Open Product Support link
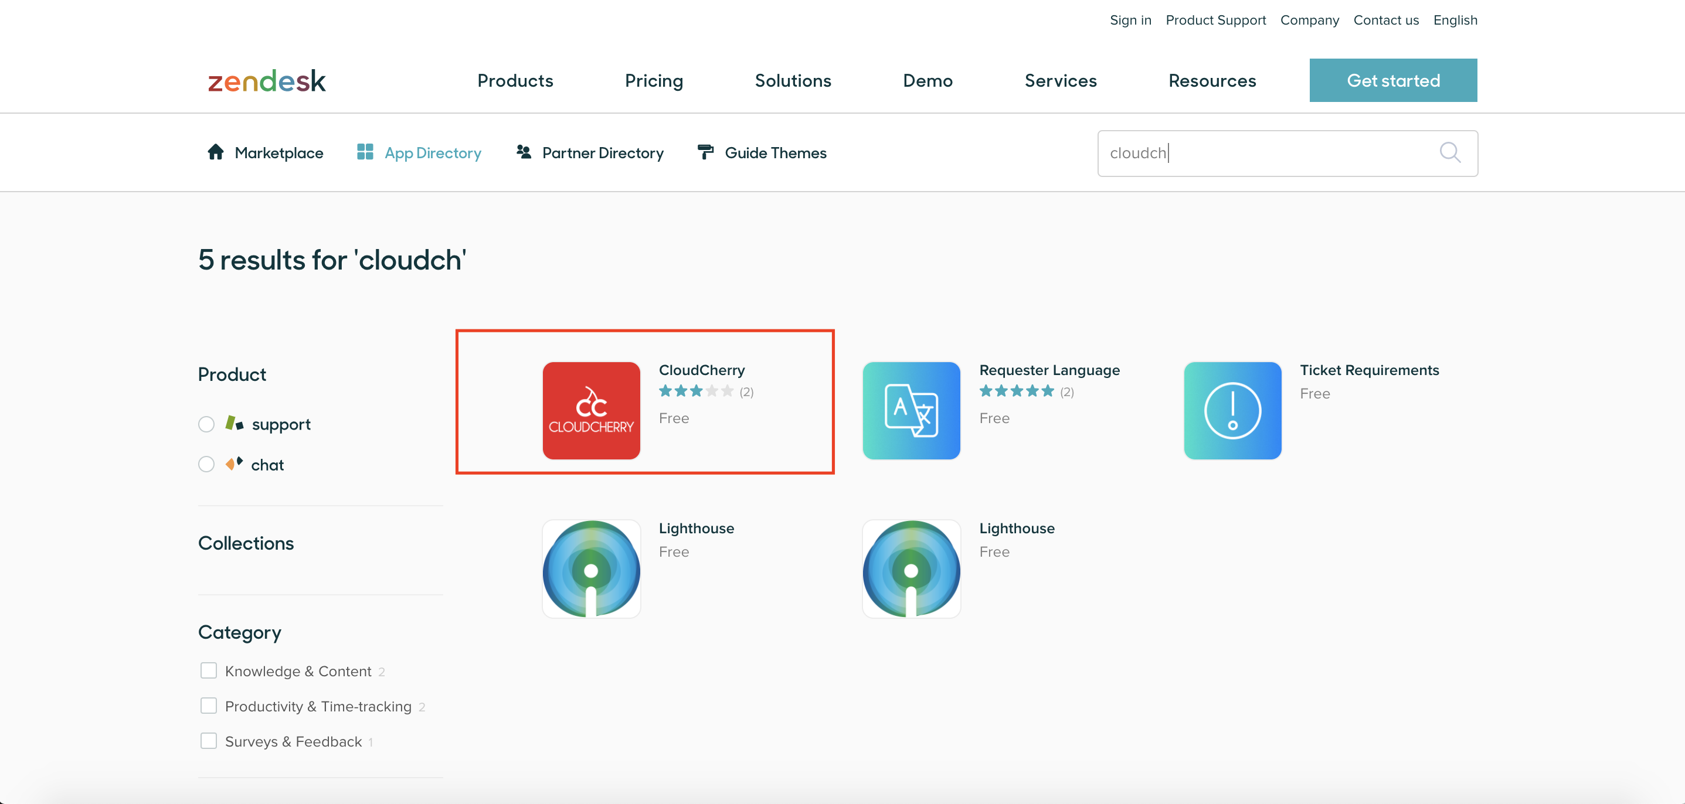 pyautogui.click(x=1215, y=21)
